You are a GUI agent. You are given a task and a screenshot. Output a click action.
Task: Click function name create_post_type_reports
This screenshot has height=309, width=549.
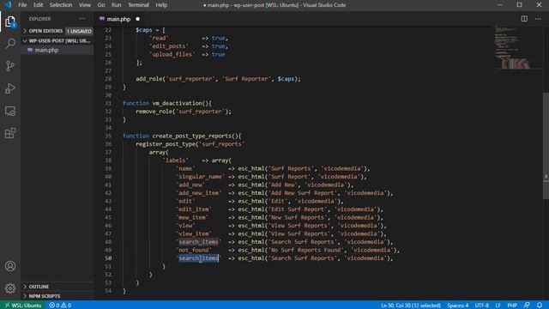pyautogui.click(x=192, y=136)
